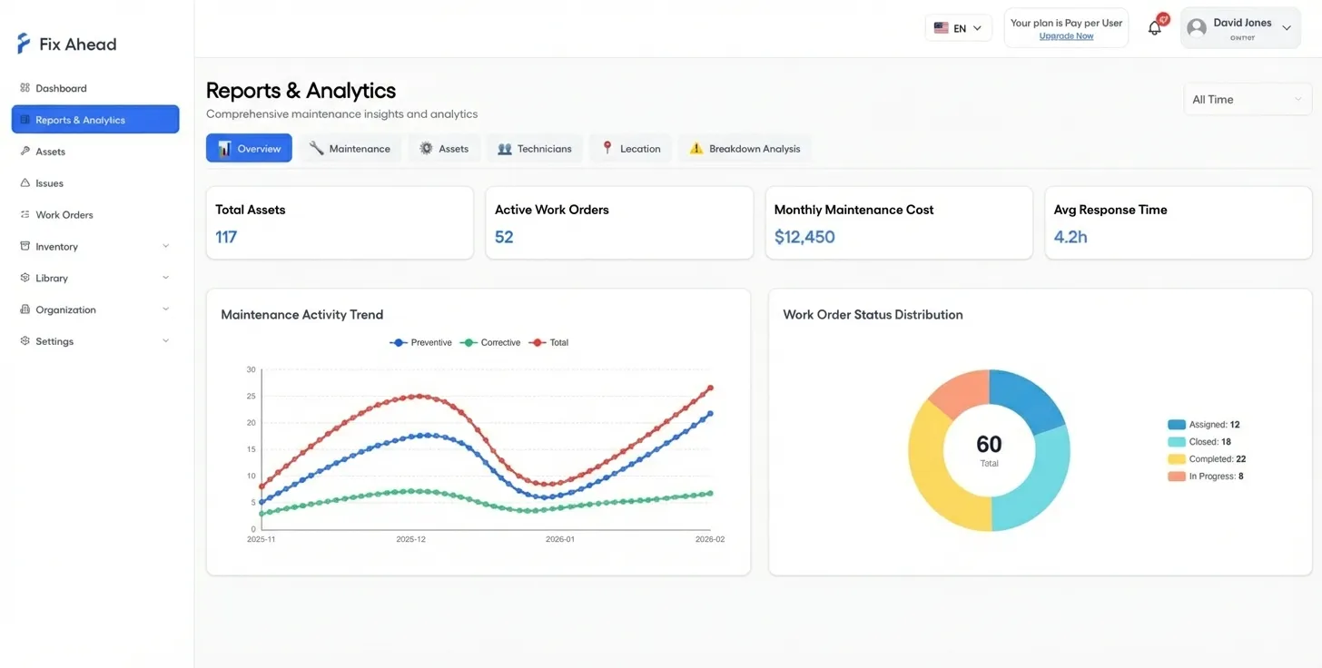Select the Maintenance report tab
Viewport: 1322px width, 668px height.
coord(350,148)
